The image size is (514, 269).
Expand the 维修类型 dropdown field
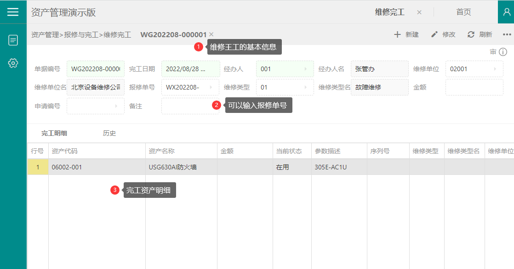pyautogui.click(x=285, y=87)
